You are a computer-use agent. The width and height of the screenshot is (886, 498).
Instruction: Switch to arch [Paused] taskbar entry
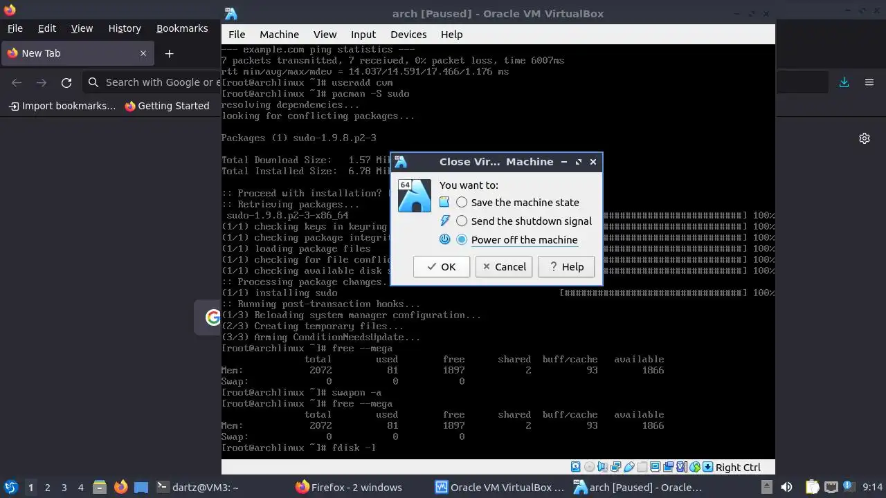point(638,488)
